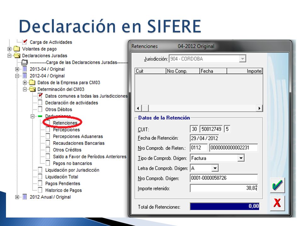This screenshot has height=226, width=302.
Task: Click the Importe retenido field
Action: point(224,188)
